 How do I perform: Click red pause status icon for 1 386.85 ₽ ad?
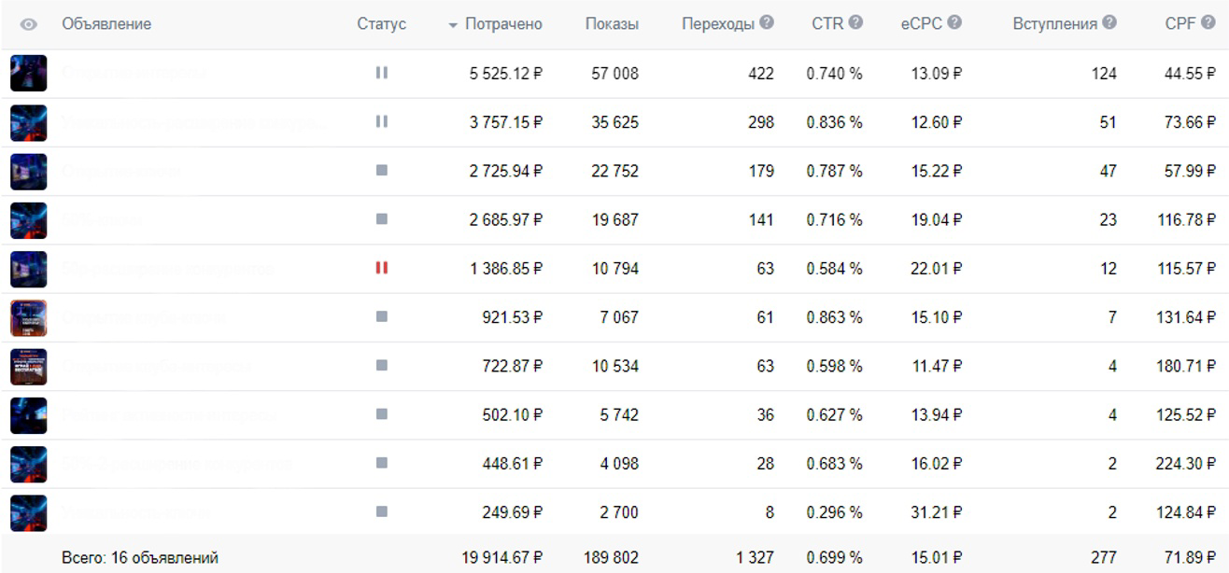tap(381, 268)
